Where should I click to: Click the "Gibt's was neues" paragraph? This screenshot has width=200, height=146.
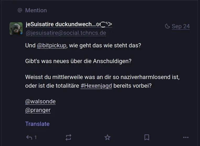78,61
